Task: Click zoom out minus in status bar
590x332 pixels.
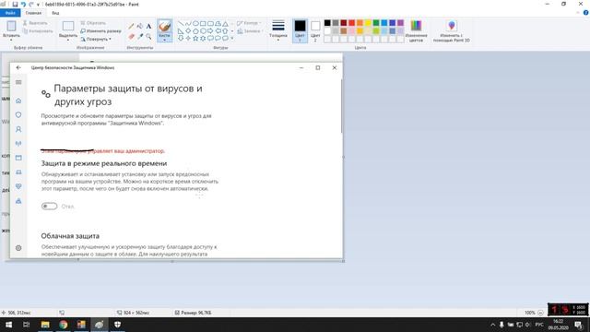Action: (541, 313)
